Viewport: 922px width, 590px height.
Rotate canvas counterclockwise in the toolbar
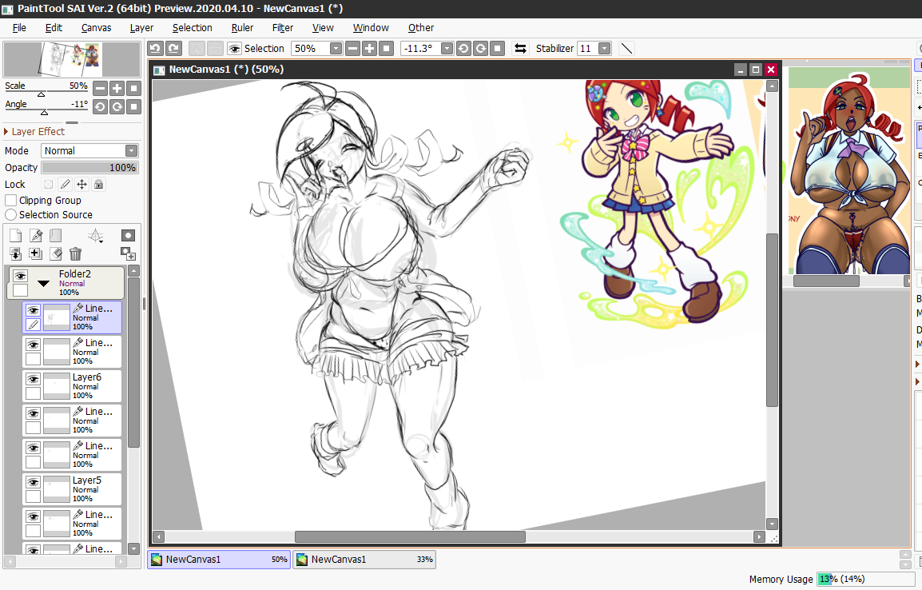coord(463,48)
